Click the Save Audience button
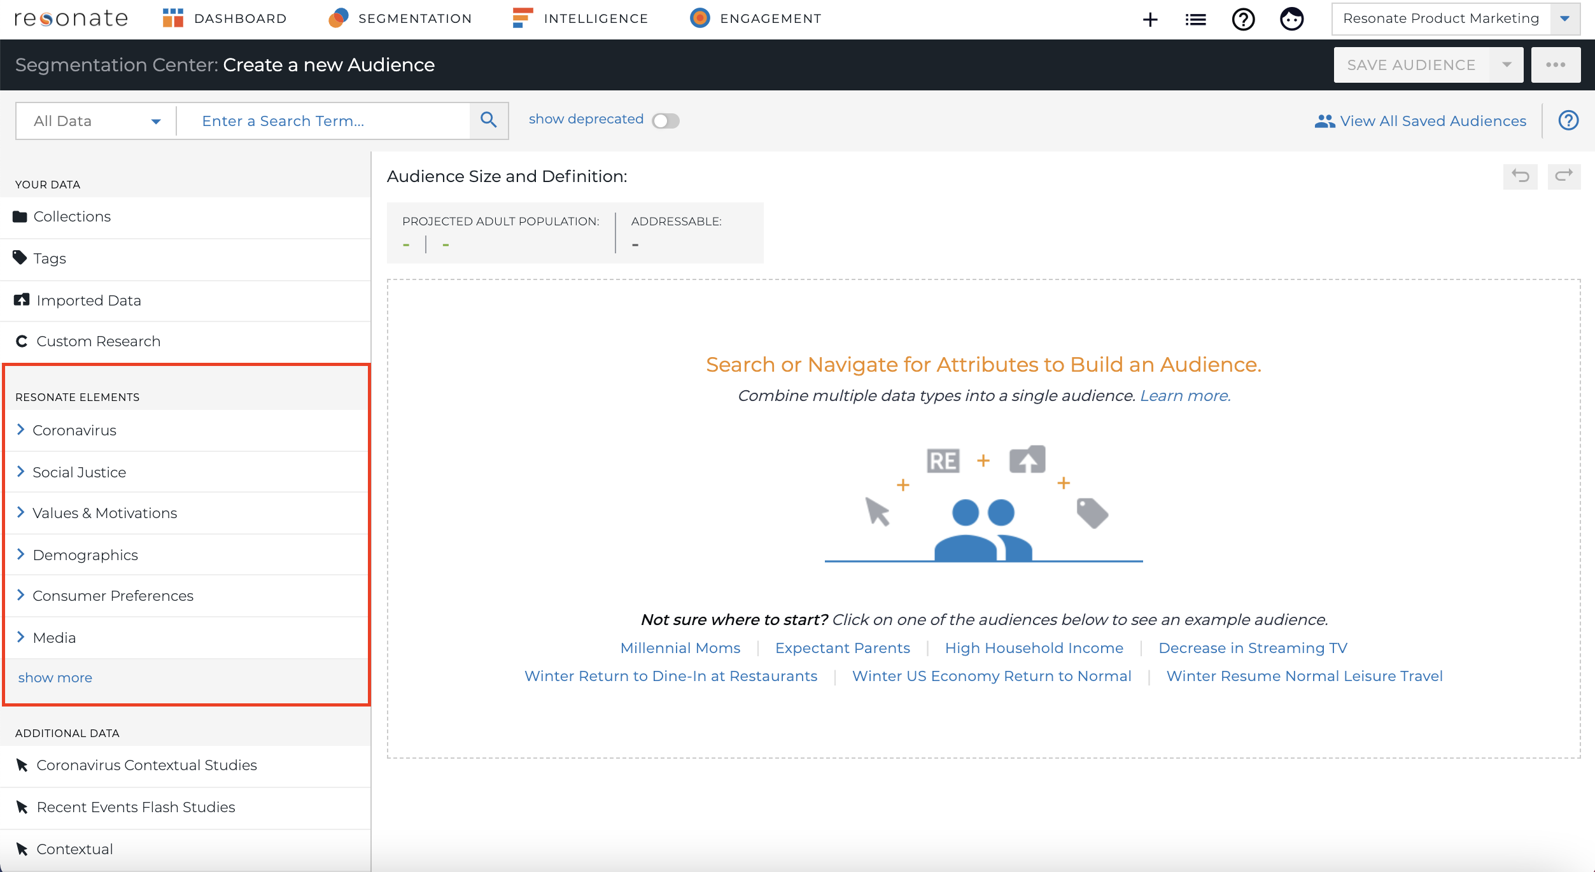 (x=1412, y=65)
